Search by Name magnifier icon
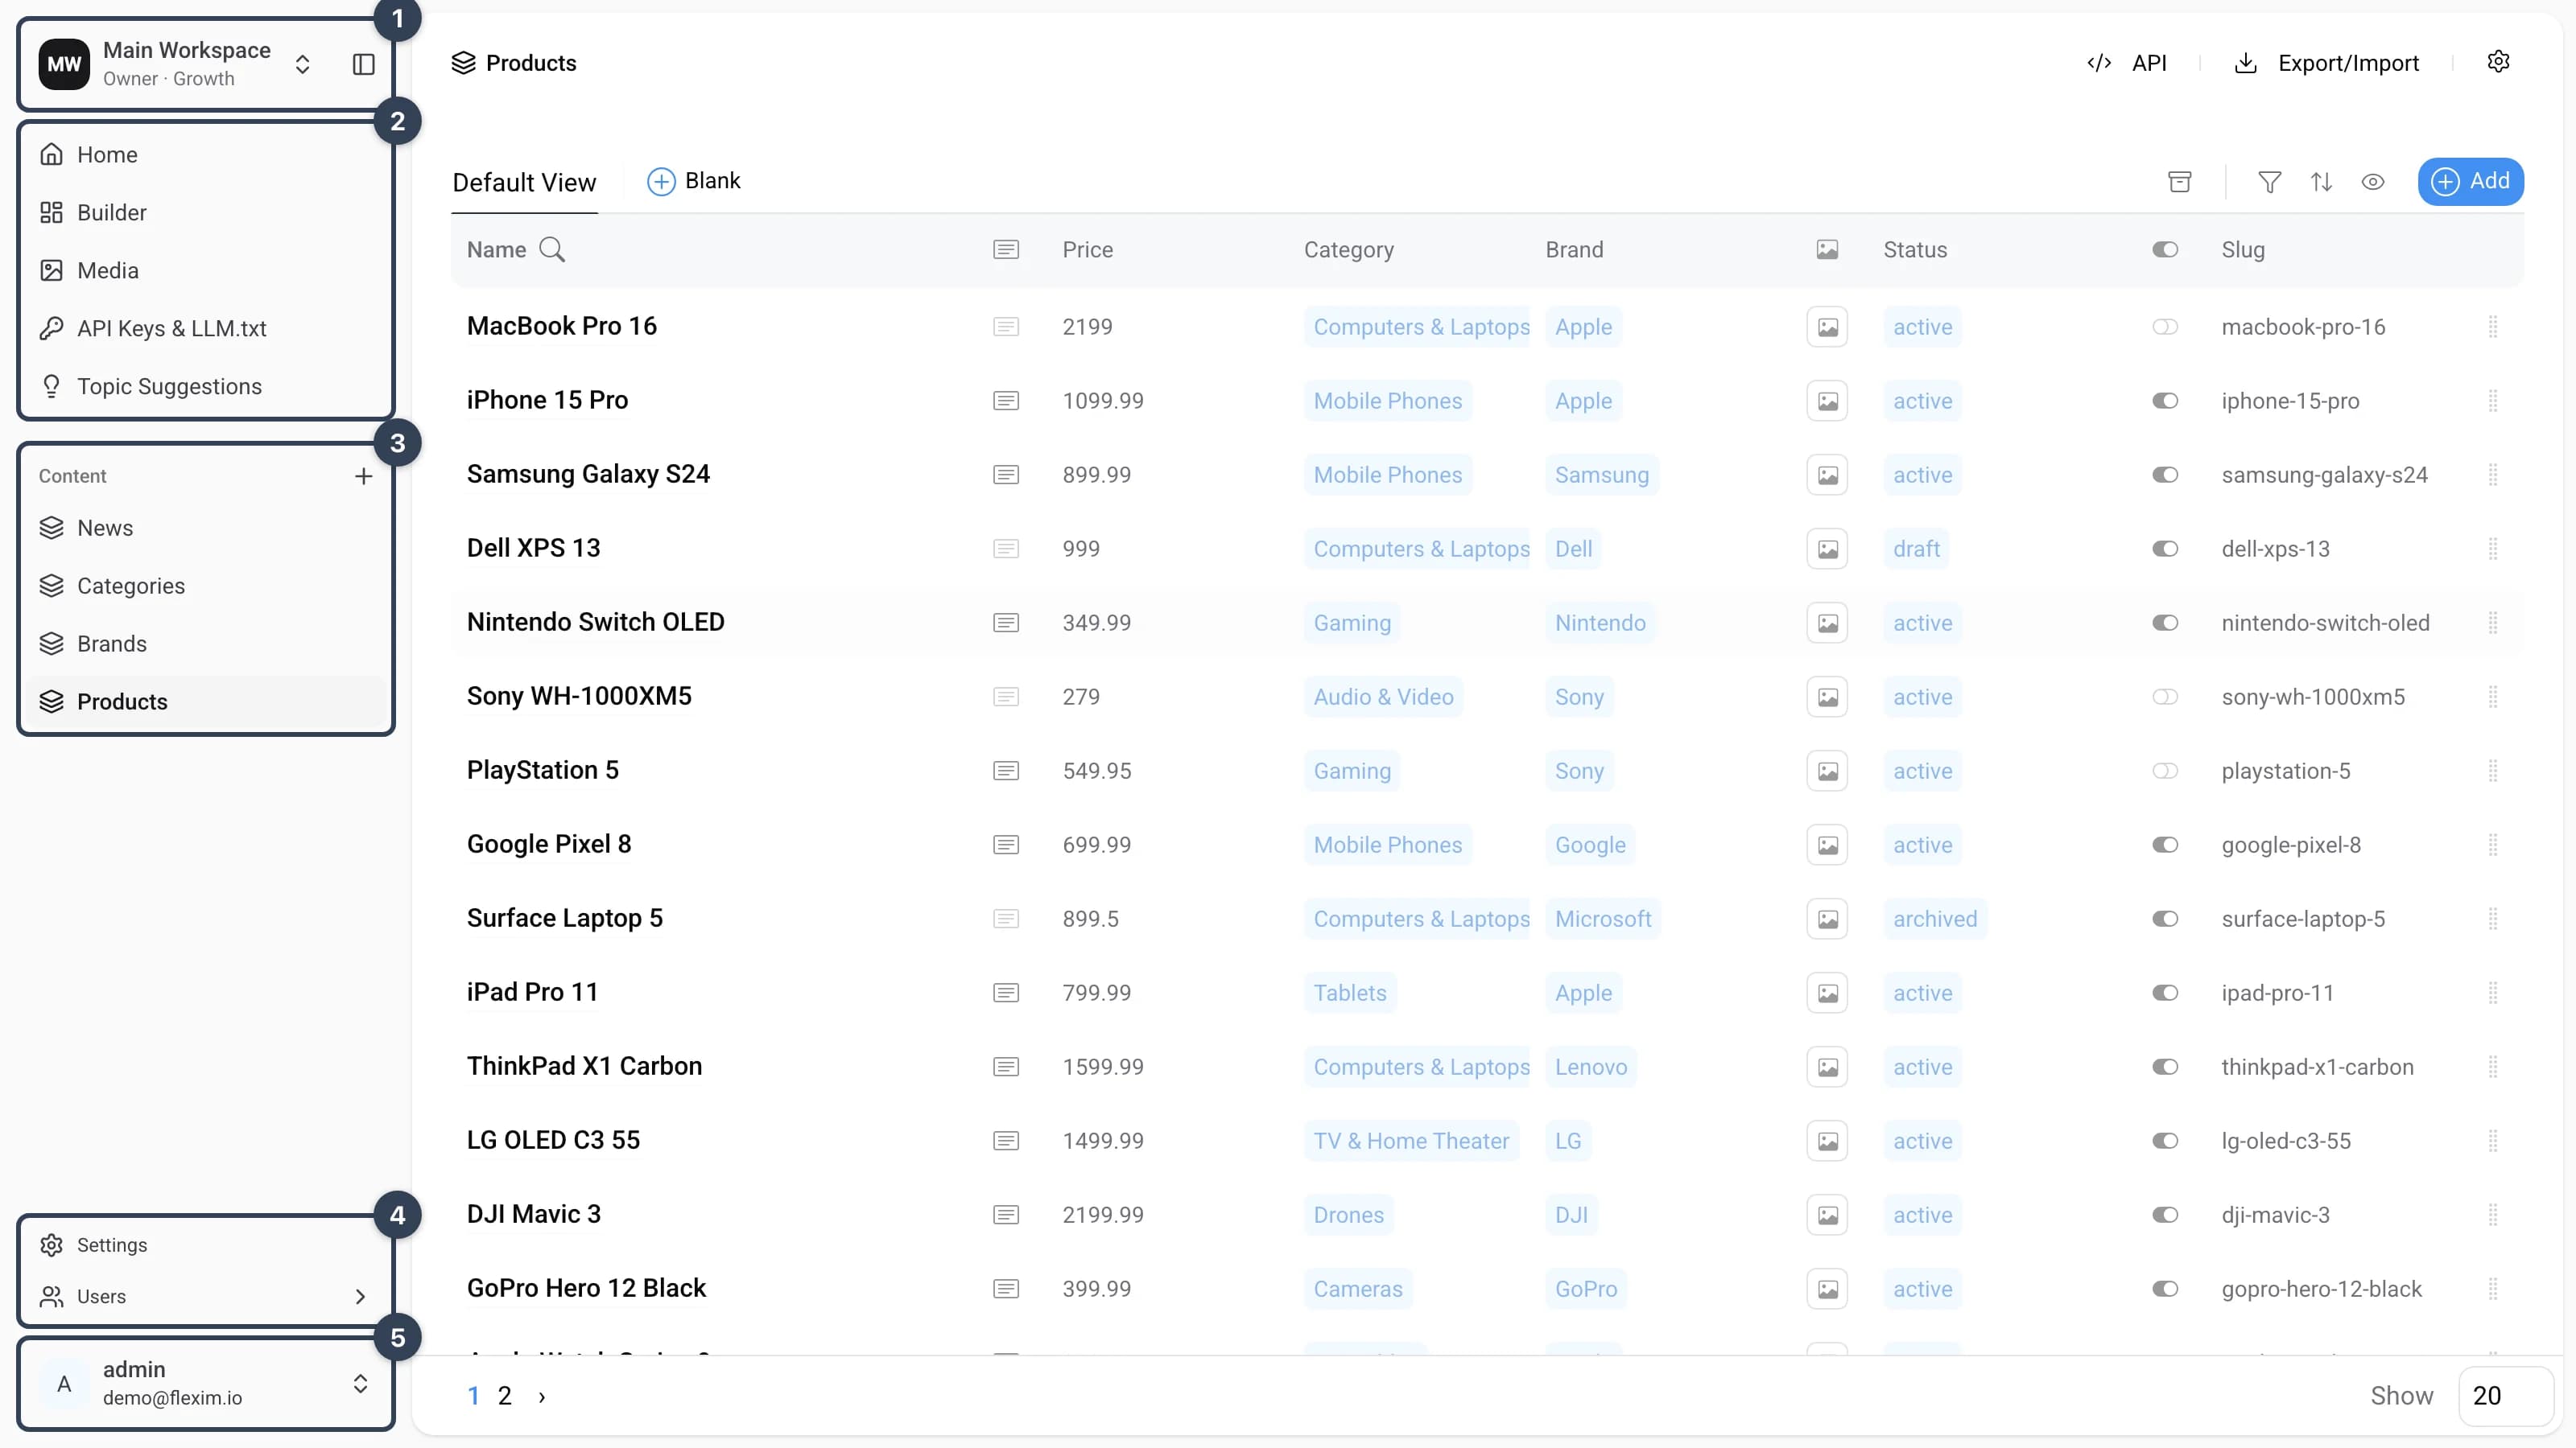The width and height of the screenshot is (2576, 1448). coord(552,250)
